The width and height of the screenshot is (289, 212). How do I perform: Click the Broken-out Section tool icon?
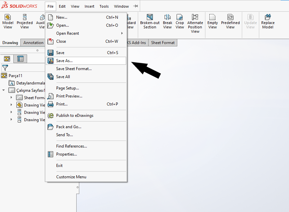click(x=150, y=17)
